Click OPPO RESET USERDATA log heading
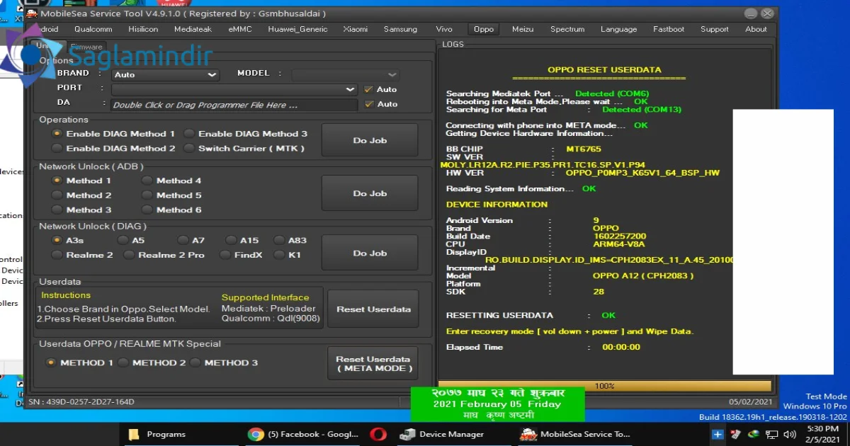 [x=604, y=70]
